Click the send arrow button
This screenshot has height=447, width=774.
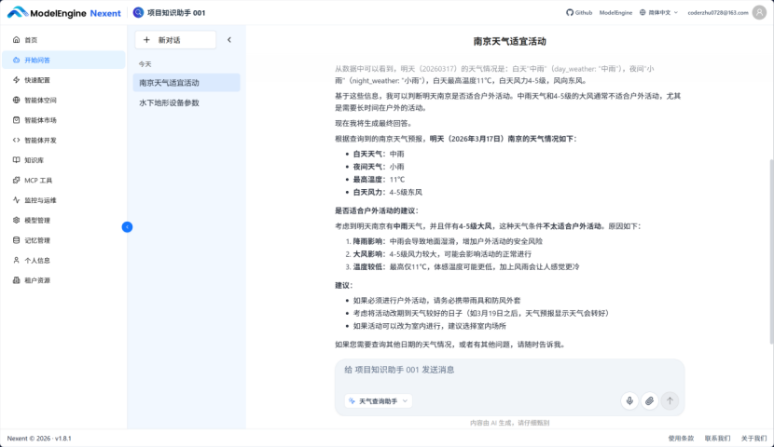tap(670, 401)
